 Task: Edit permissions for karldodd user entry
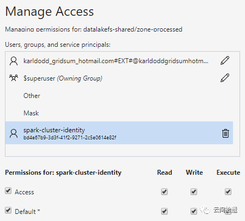[225, 60]
